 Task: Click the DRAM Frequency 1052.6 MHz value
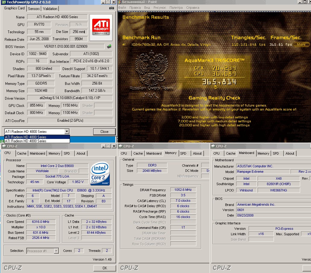click(x=183, y=190)
